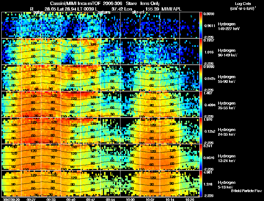This screenshot has width=264, height=201.
Task: Click the '0.6435' colorbar midpoint value
Action: tap(210, 79)
